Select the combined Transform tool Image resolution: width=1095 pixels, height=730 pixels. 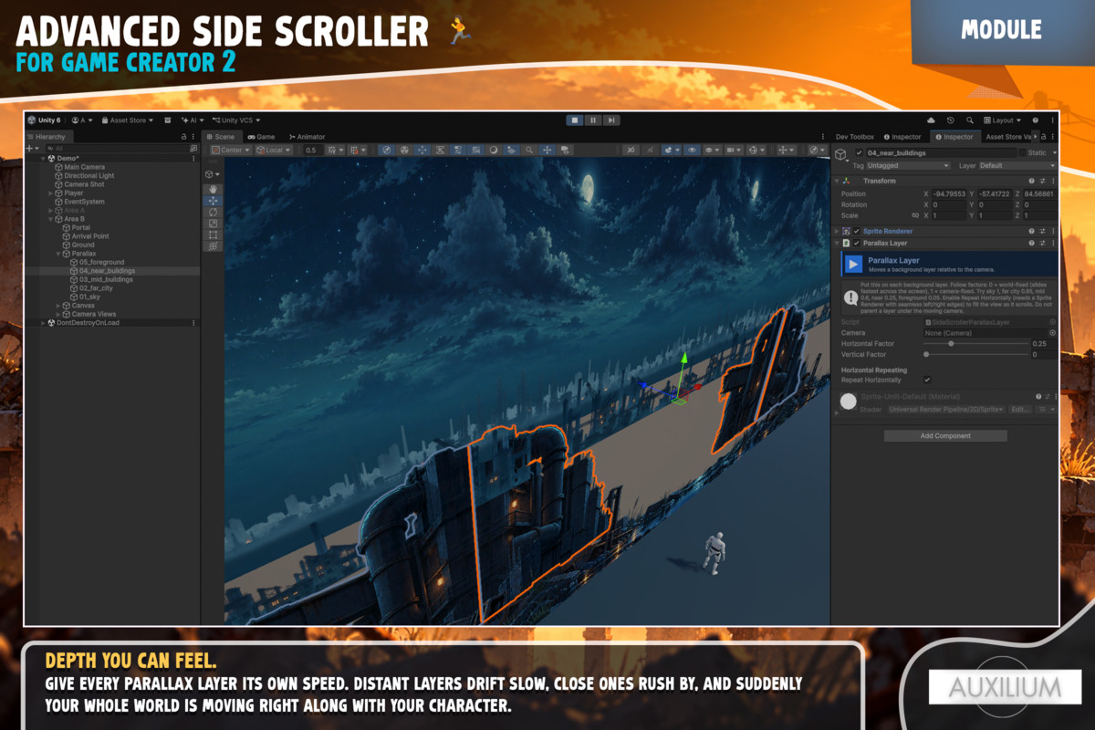coord(214,245)
